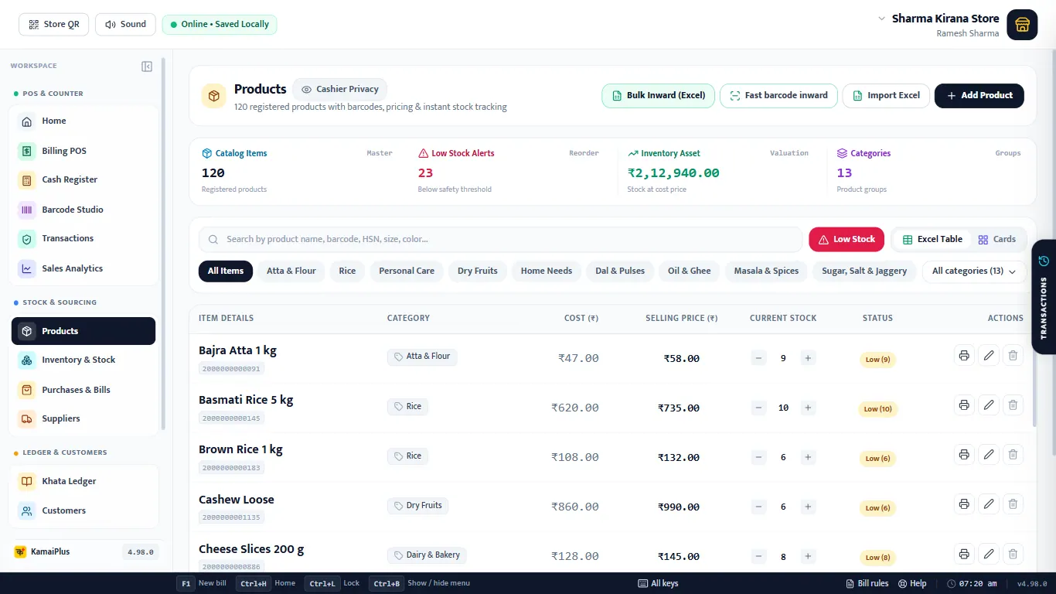Toggle Cashier Privacy mode

340,89
